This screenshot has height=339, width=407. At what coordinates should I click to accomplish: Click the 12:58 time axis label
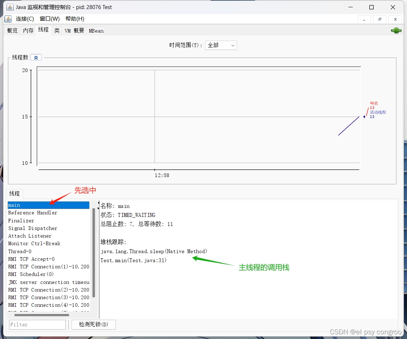click(x=162, y=175)
